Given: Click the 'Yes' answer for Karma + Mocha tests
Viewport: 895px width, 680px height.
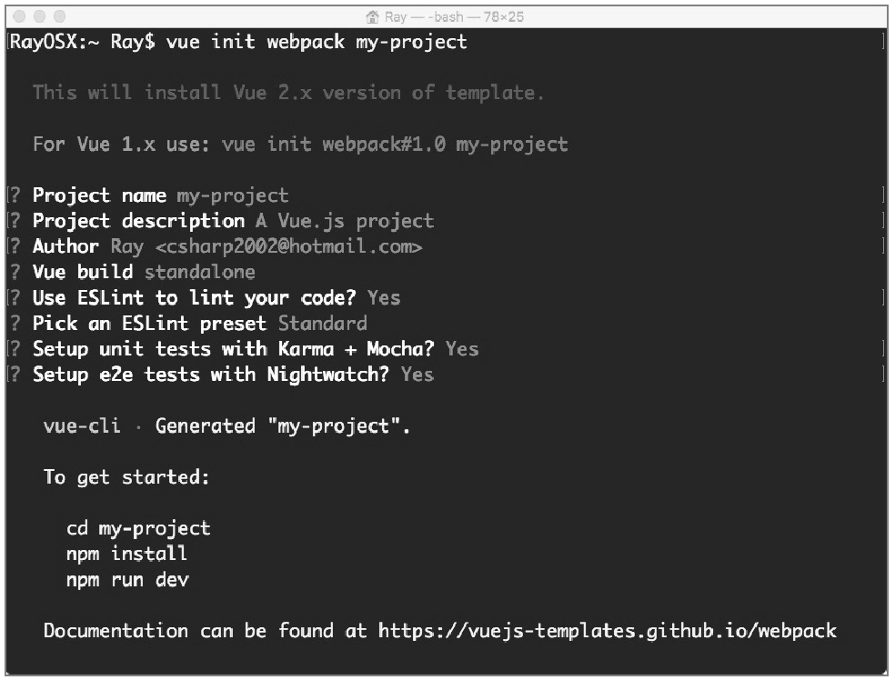Looking at the screenshot, I should coord(462,349).
